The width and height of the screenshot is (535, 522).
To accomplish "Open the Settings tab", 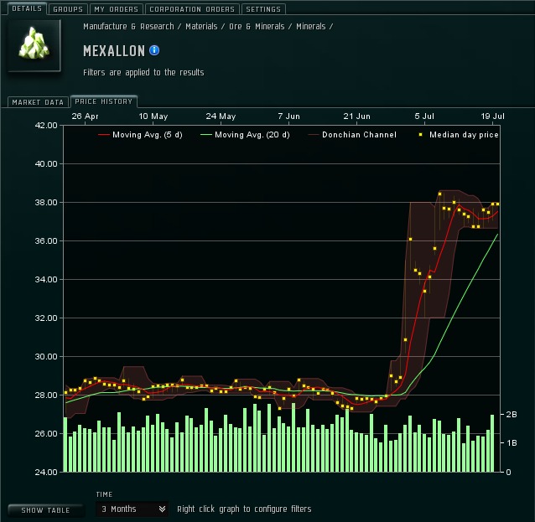I will (263, 9).
